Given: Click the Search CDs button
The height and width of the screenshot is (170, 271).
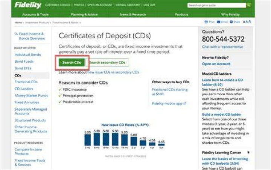Looking at the screenshot, I should coord(72,63).
